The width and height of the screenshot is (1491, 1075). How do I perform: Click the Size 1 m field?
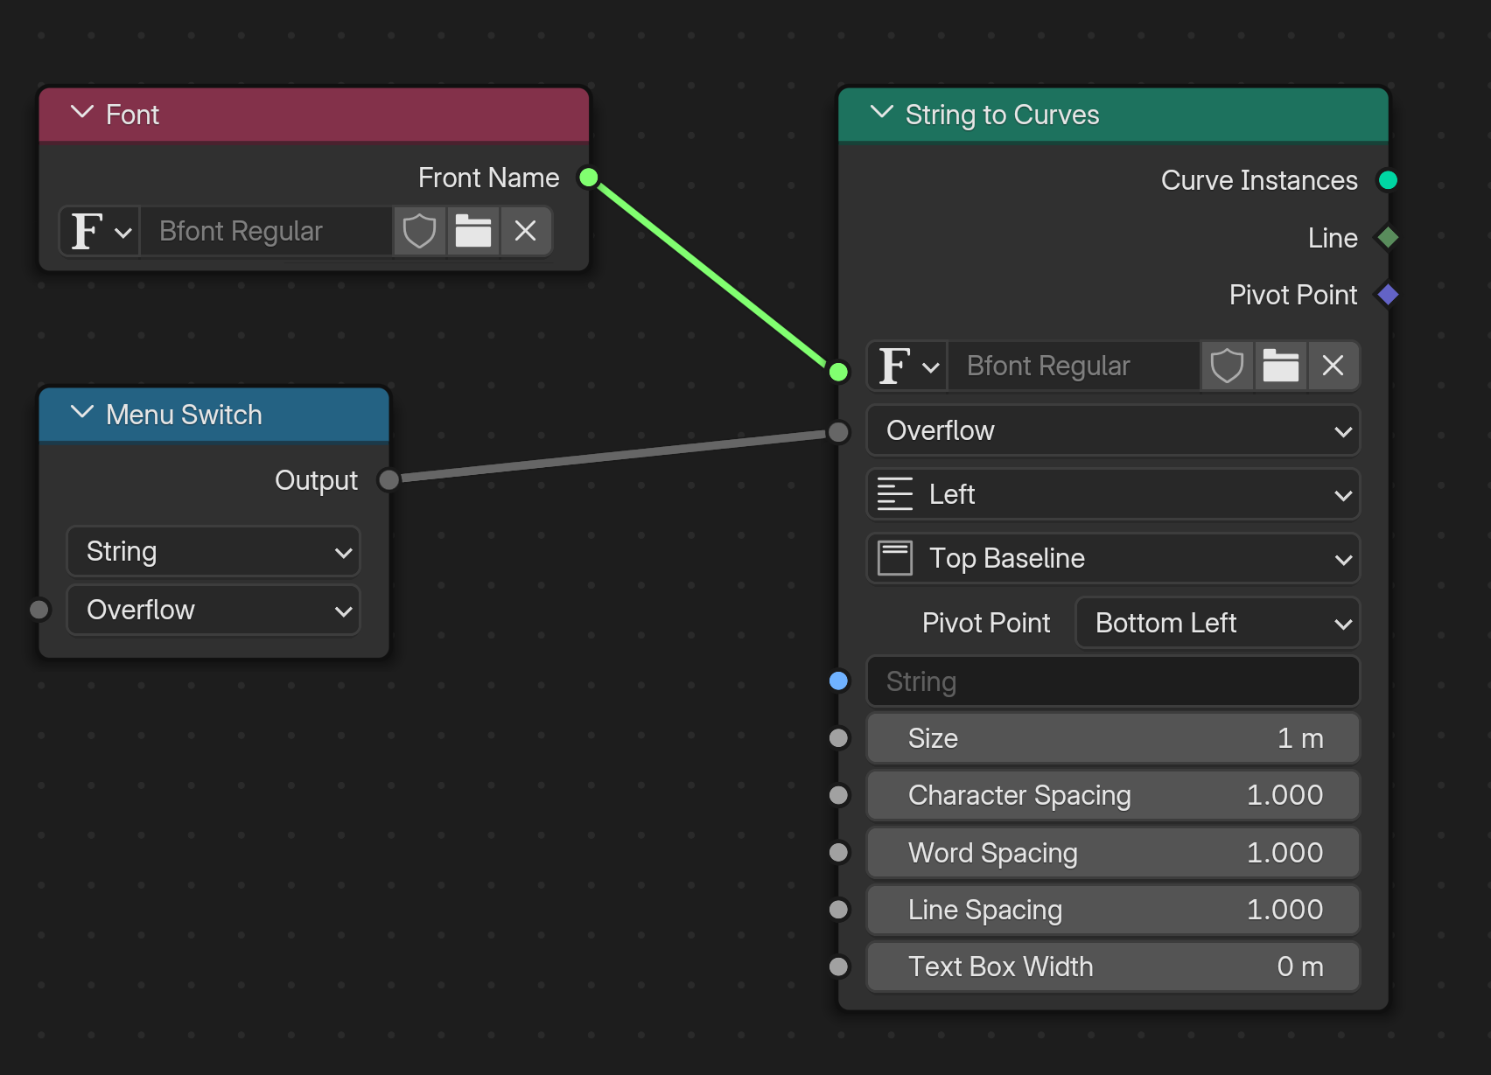tap(1113, 738)
